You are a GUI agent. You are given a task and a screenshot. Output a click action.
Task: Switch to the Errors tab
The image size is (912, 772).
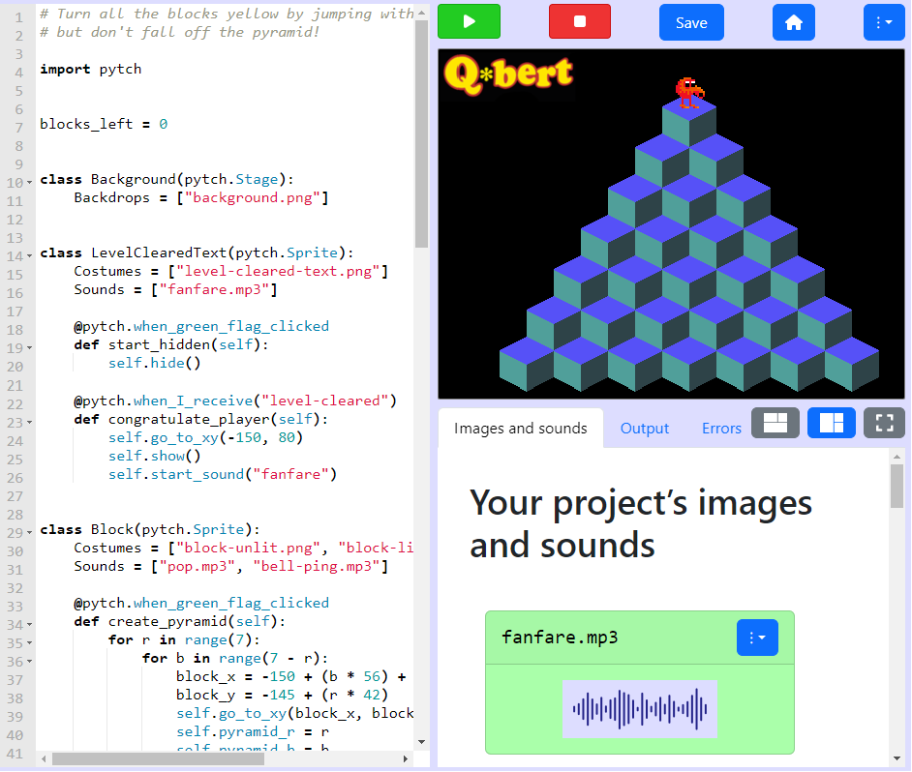tap(721, 429)
